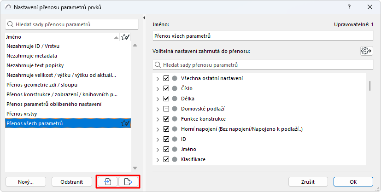Open the settings gear options menu
Image resolution: width=381 pixels, height=192 pixels.
click(366, 51)
